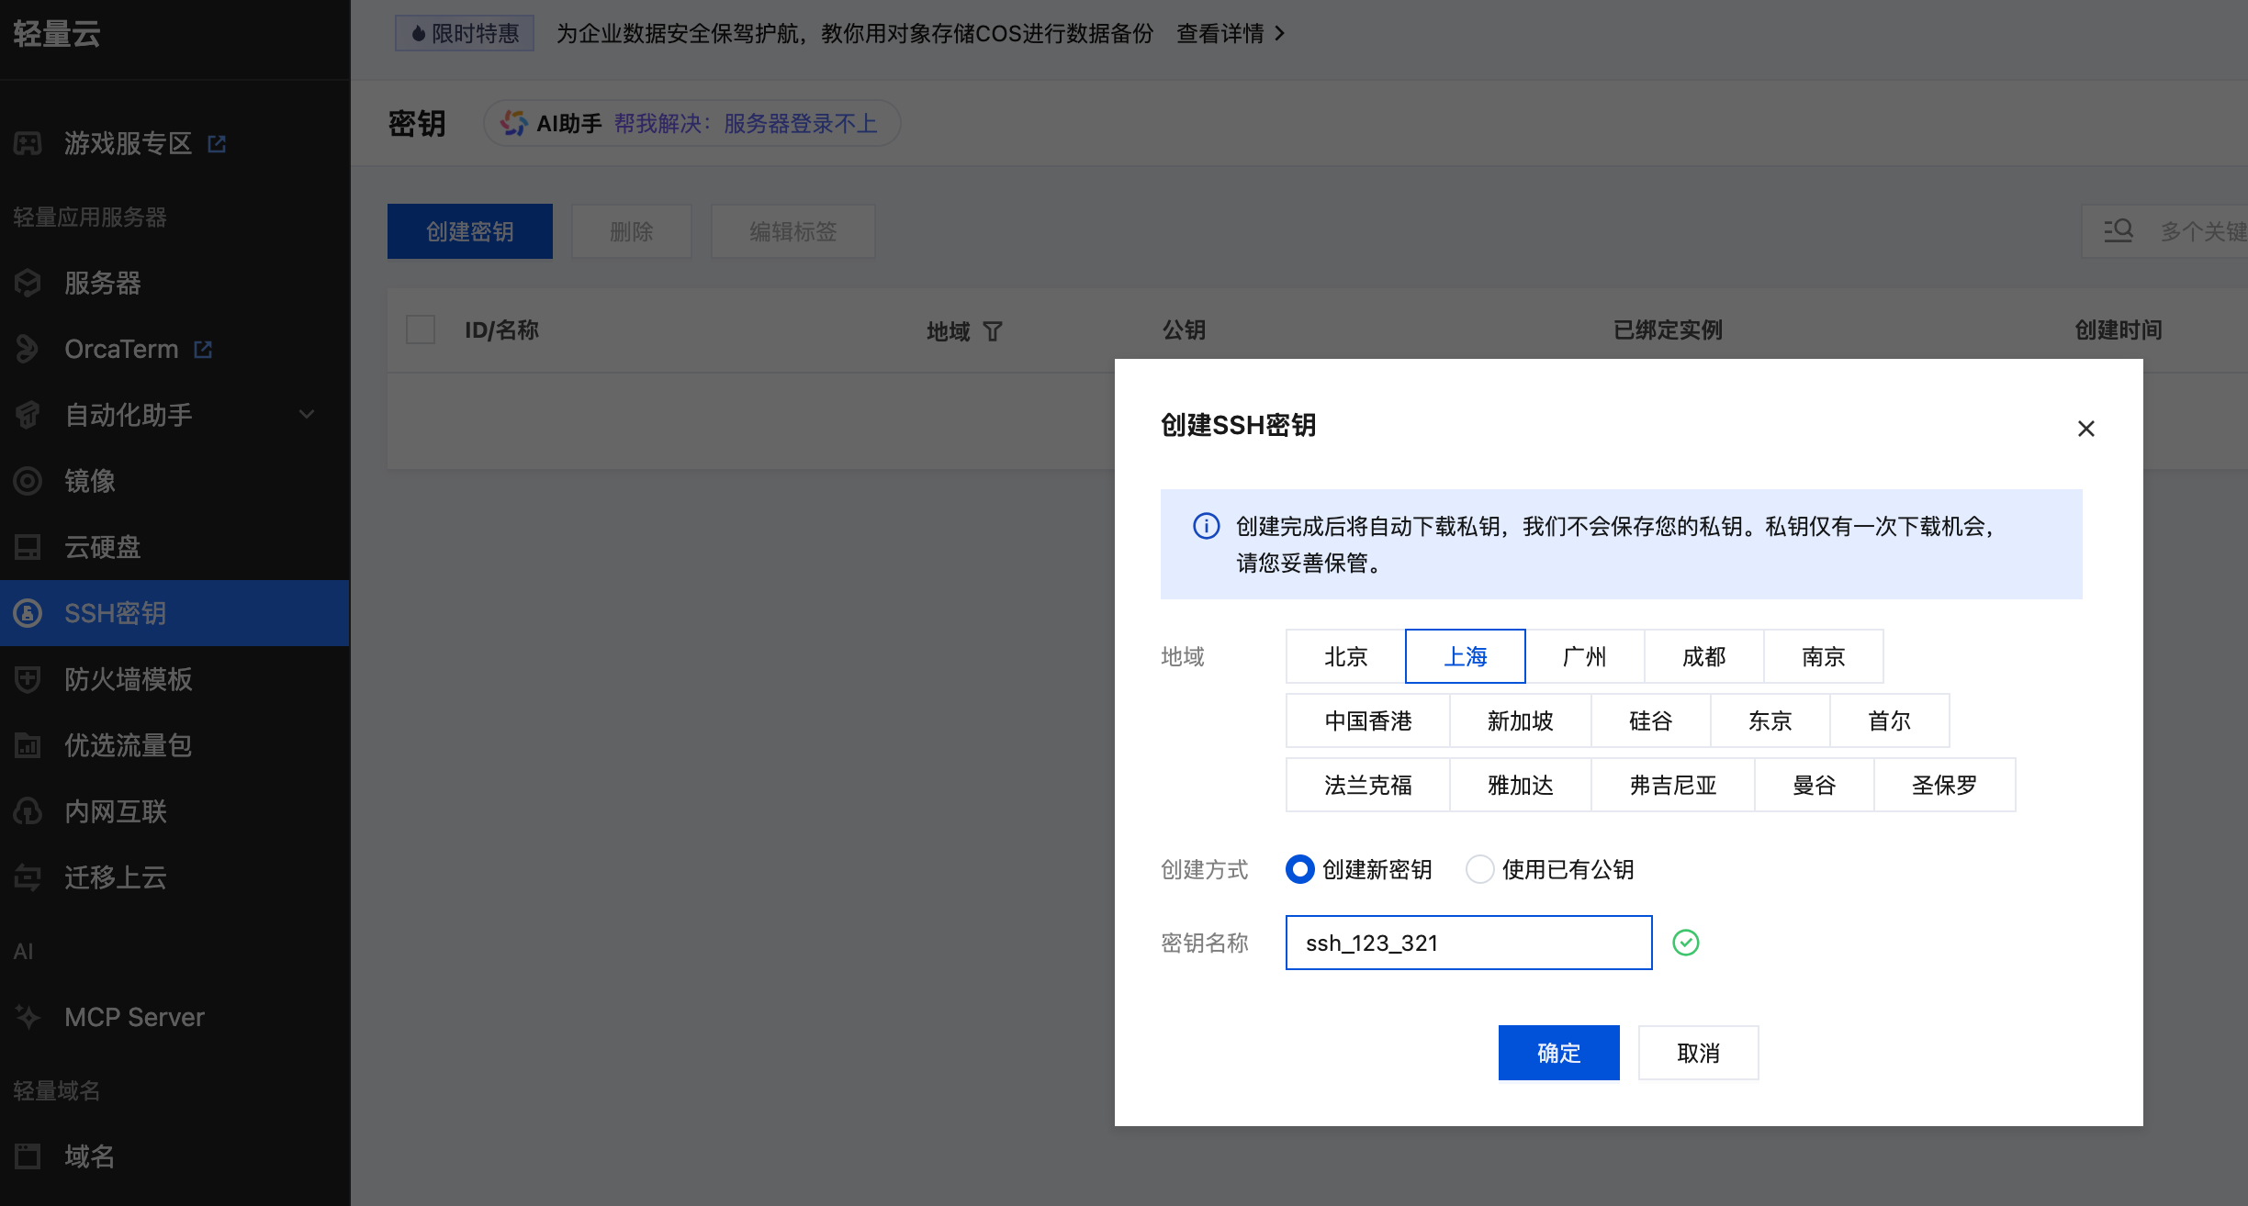Expand the 自动化助手 submenu chevron
Image resolution: width=2248 pixels, height=1206 pixels.
click(307, 415)
